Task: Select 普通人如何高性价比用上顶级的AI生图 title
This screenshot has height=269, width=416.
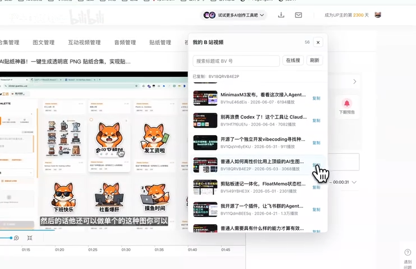Action: pos(262,161)
